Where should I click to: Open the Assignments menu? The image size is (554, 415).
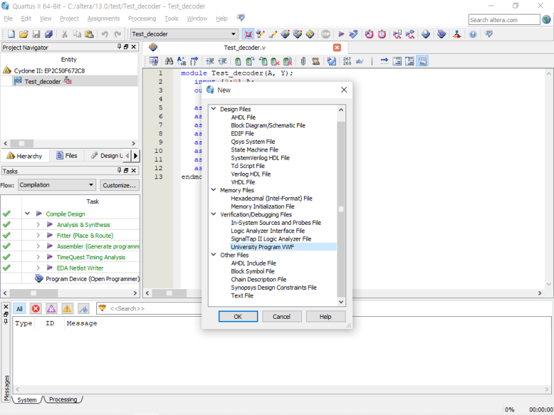click(103, 18)
